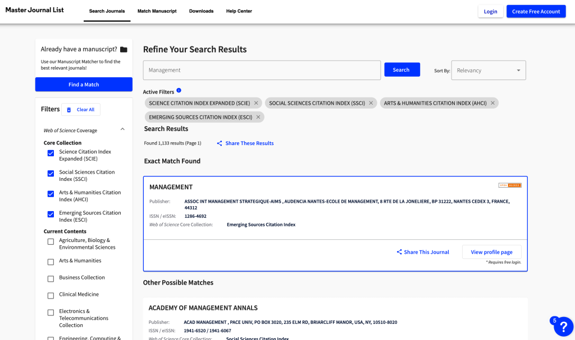Image resolution: width=575 pixels, height=340 pixels.
Task: Click the Open Access badge on MANAGEMENT card
Action: coord(510,185)
